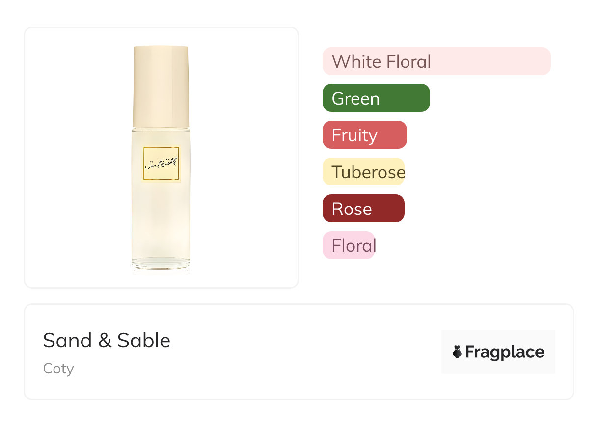Screen dimensions: 598x424
Task: Click the clear glass base of the bottle
Action: (161, 264)
